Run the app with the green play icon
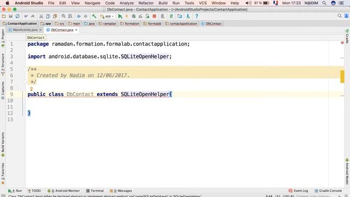 tap(120, 16)
